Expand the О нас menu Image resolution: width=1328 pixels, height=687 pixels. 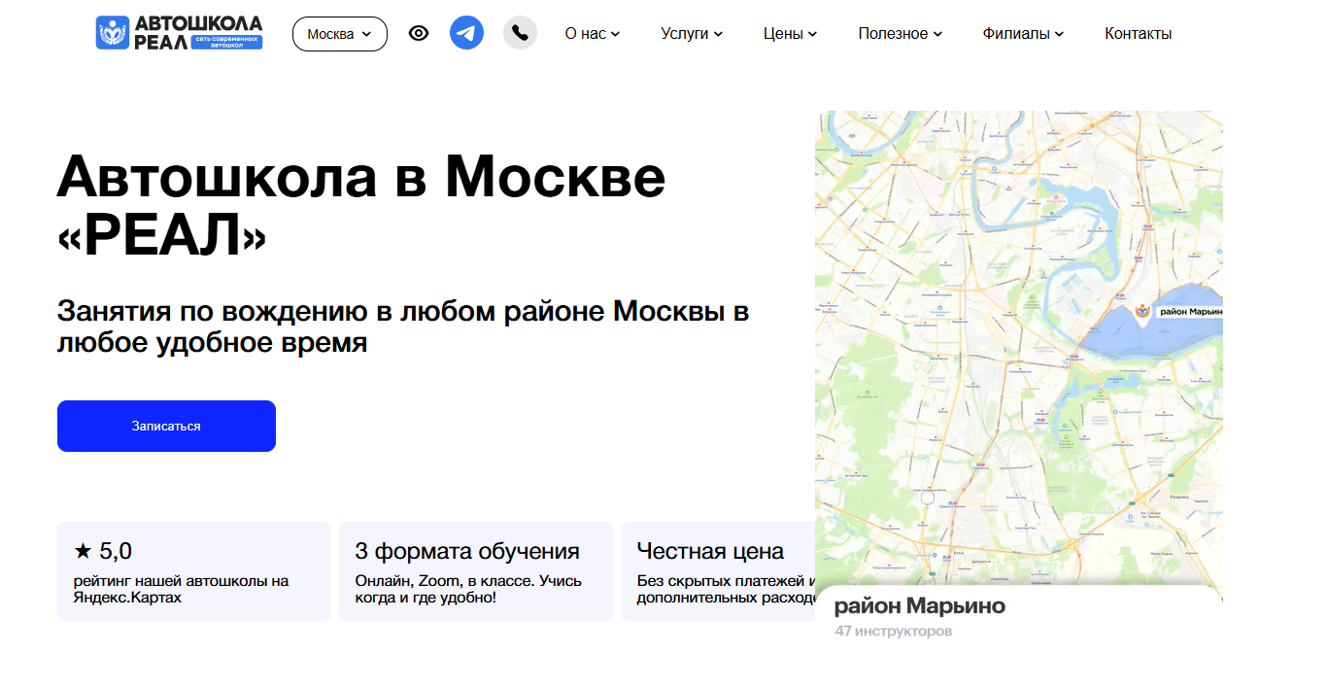(x=592, y=34)
